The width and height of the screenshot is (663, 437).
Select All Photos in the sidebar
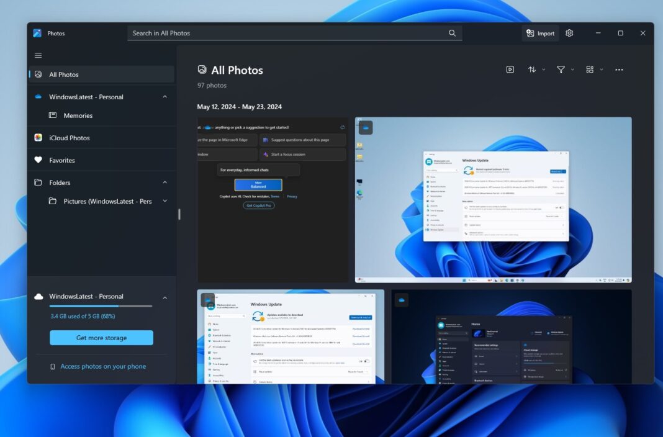pyautogui.click(x=64, y=74)
